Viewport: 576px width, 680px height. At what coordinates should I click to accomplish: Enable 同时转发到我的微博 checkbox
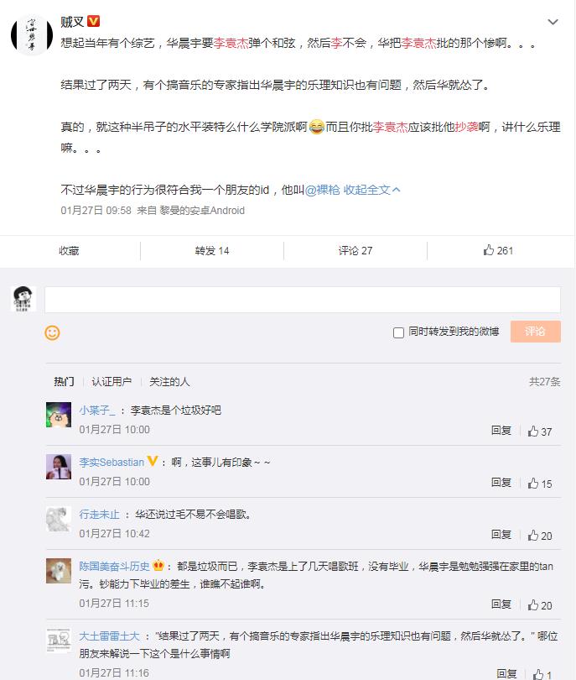click(x=399, y=332)
